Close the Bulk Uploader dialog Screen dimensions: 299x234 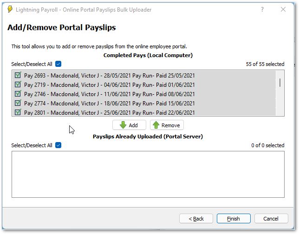tap(283, 9)
